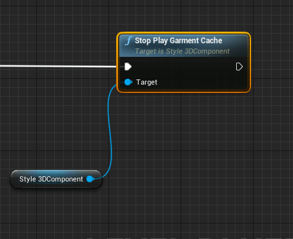Click the input execution pin on Stop Play Garment Cache
This screenshot has width=293, height=239.
pos(128,67)
